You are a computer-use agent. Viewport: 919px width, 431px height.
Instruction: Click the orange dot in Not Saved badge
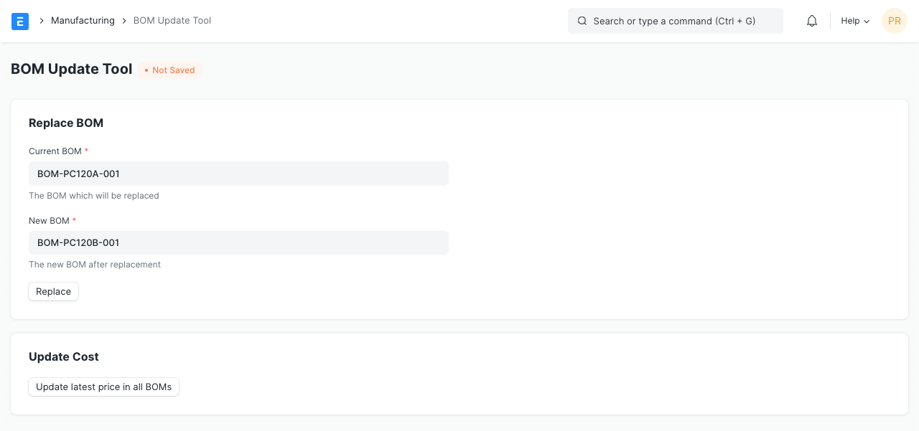(x=147, y=70)
